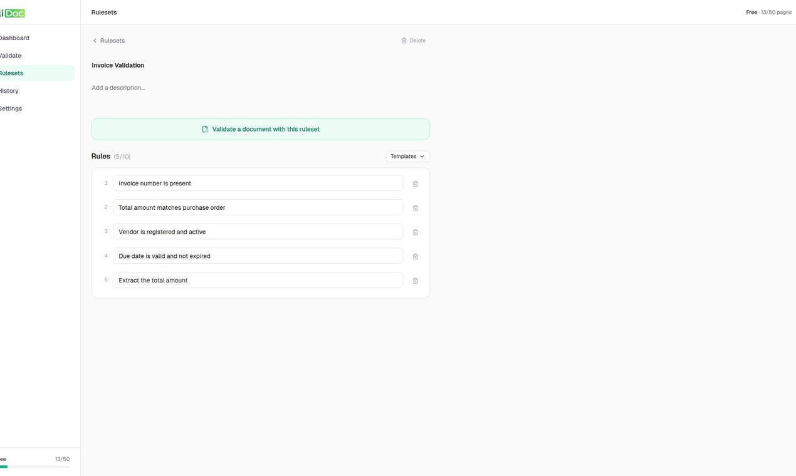The image size is (796, 476).
Task: Click trash icon beside "Total amount matches purchase order"
Action: [415, 207]
